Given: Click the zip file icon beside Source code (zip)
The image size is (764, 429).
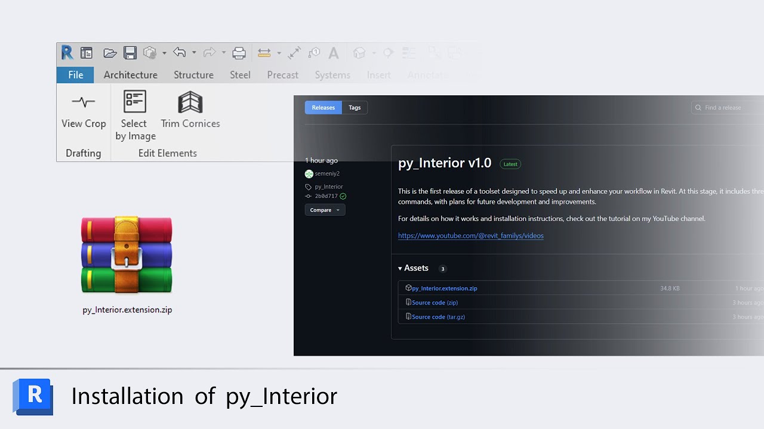Looking at the screenshot, I should coord(408,302).
